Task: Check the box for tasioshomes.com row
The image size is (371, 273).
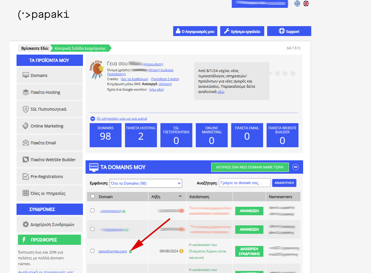Action: coord(93,251)
